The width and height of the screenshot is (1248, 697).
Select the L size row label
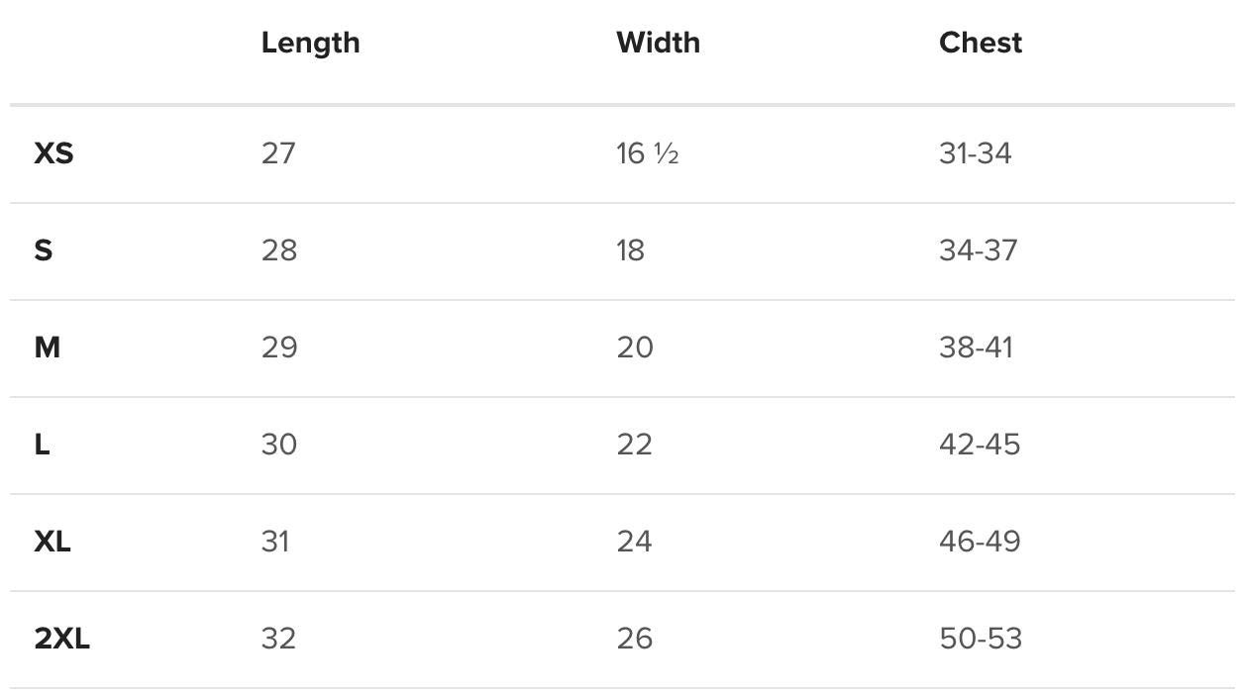pos(42,445)
